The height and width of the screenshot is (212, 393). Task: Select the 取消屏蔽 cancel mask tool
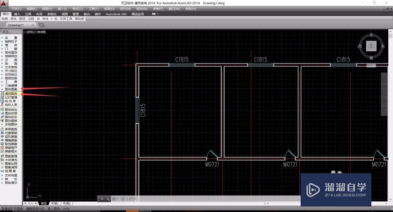[11, 144]
